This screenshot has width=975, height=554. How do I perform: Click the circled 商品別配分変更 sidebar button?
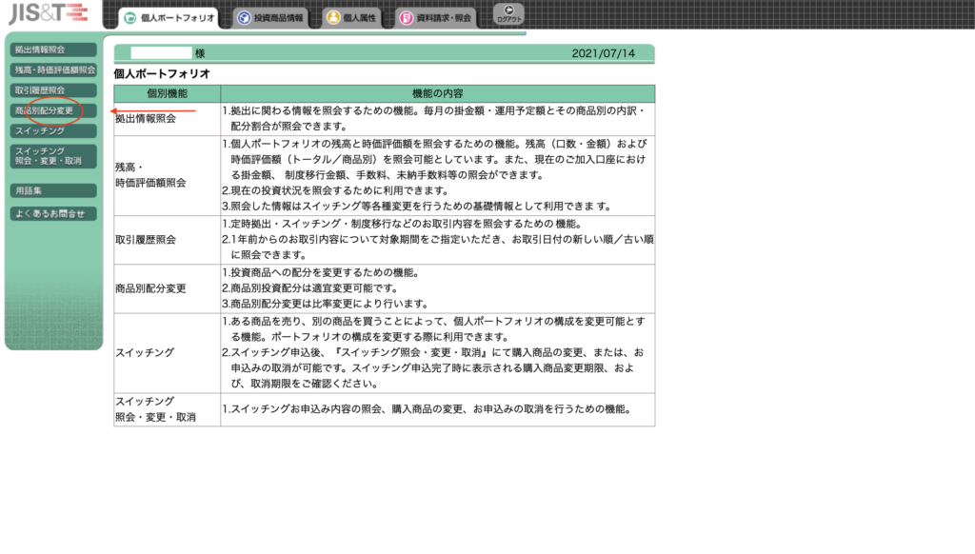point(53,110)
